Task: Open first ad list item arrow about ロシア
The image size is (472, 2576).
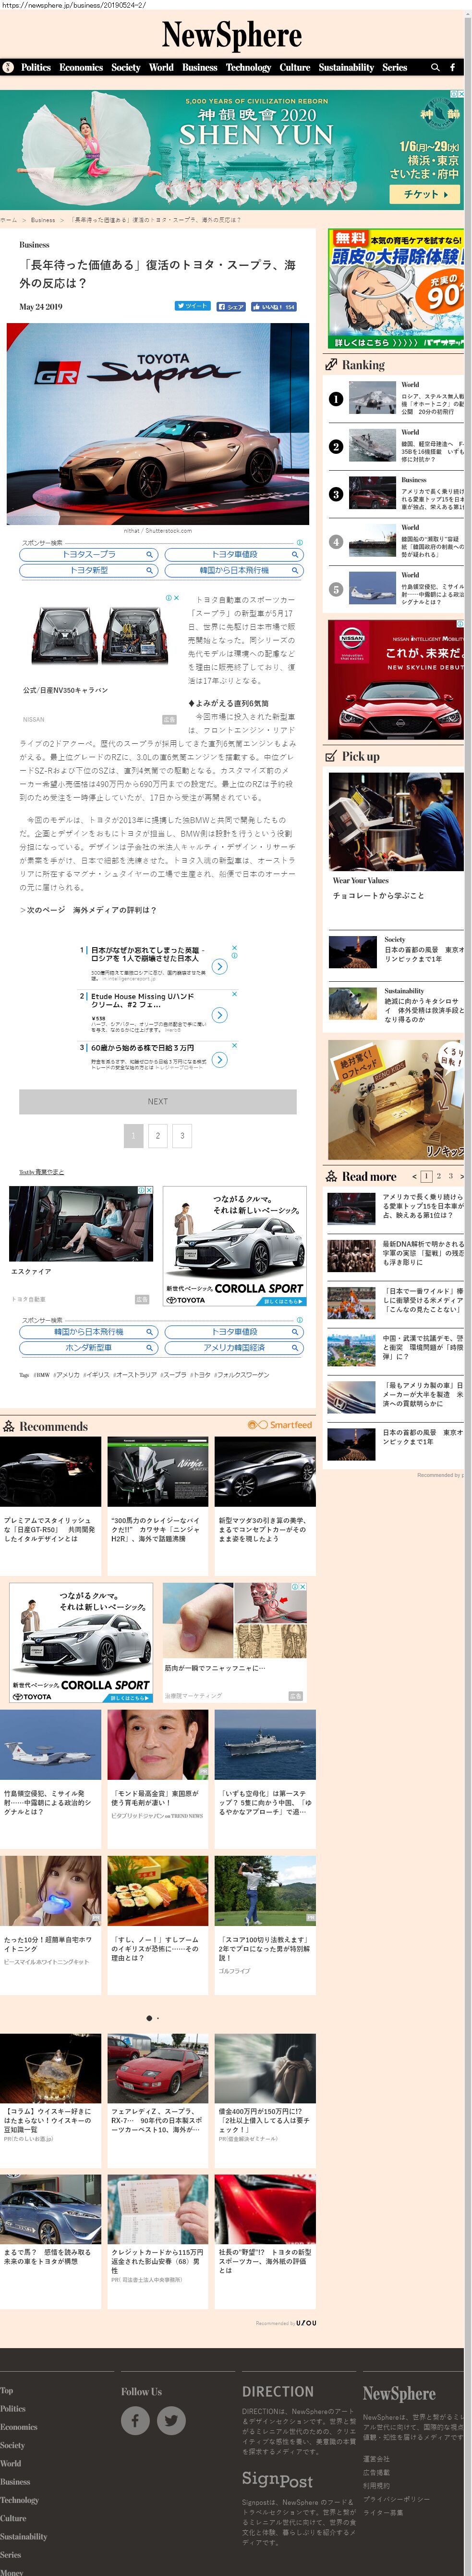Action: 219,966
